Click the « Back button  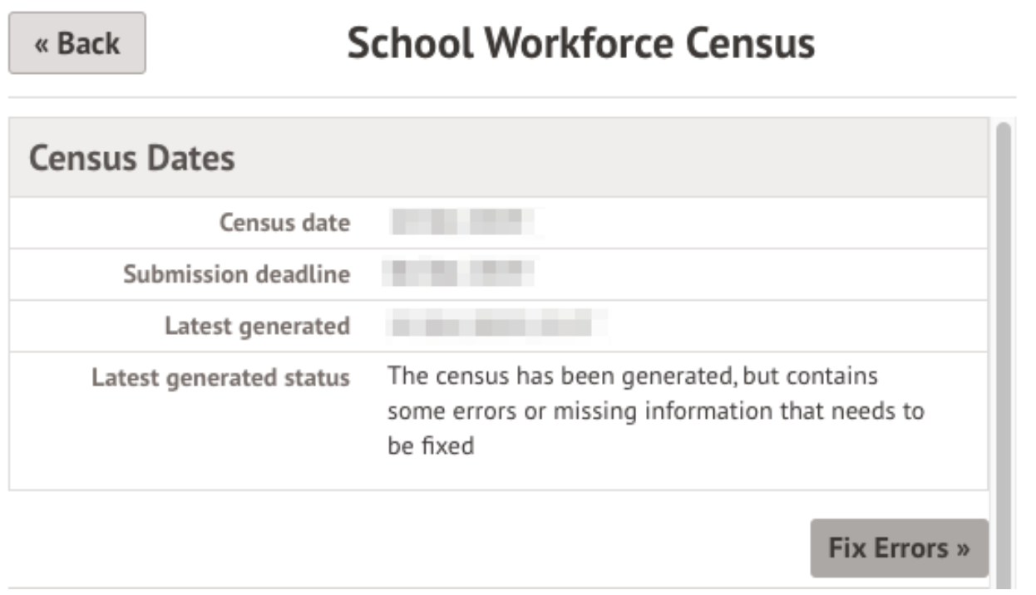pyautogui.click(x=77, y=43)
